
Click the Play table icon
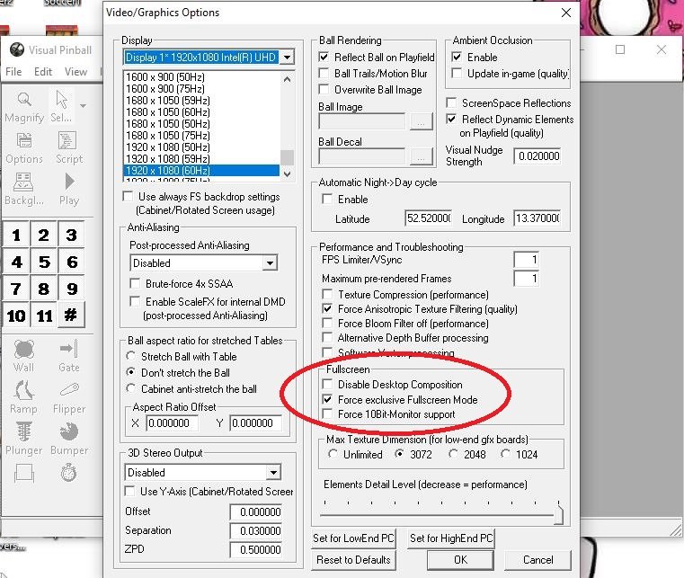[x=69, y=190]
